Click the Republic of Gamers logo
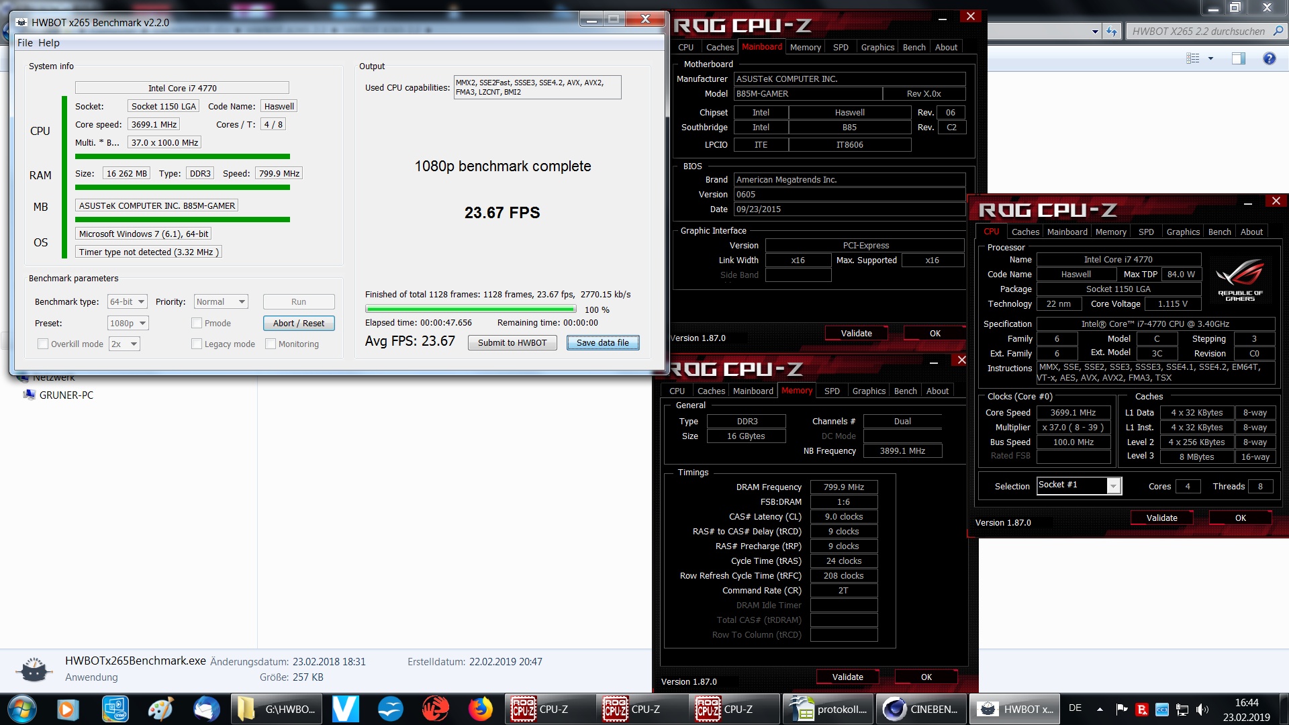Screen dimensions: 1289x725 pos(1239,279)
